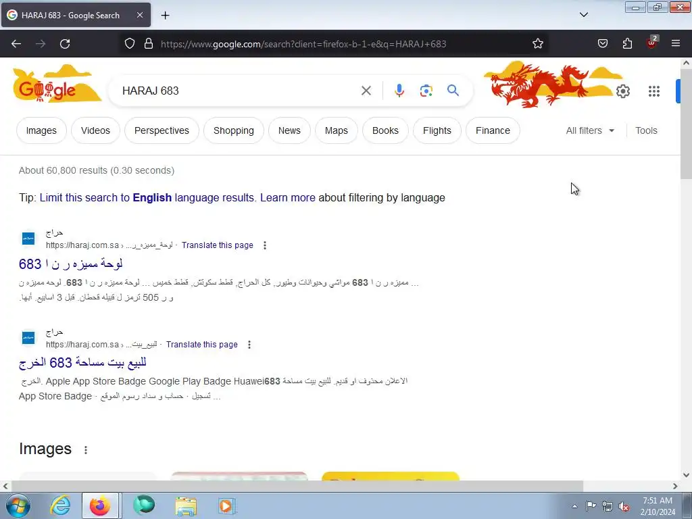Open the Firefox hamburger menu
Viewport: 692px width, 519px height.
point(676,43)
